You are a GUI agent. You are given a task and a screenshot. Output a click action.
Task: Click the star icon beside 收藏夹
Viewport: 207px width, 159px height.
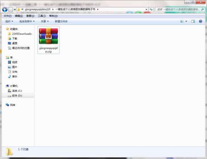[7, 29]
